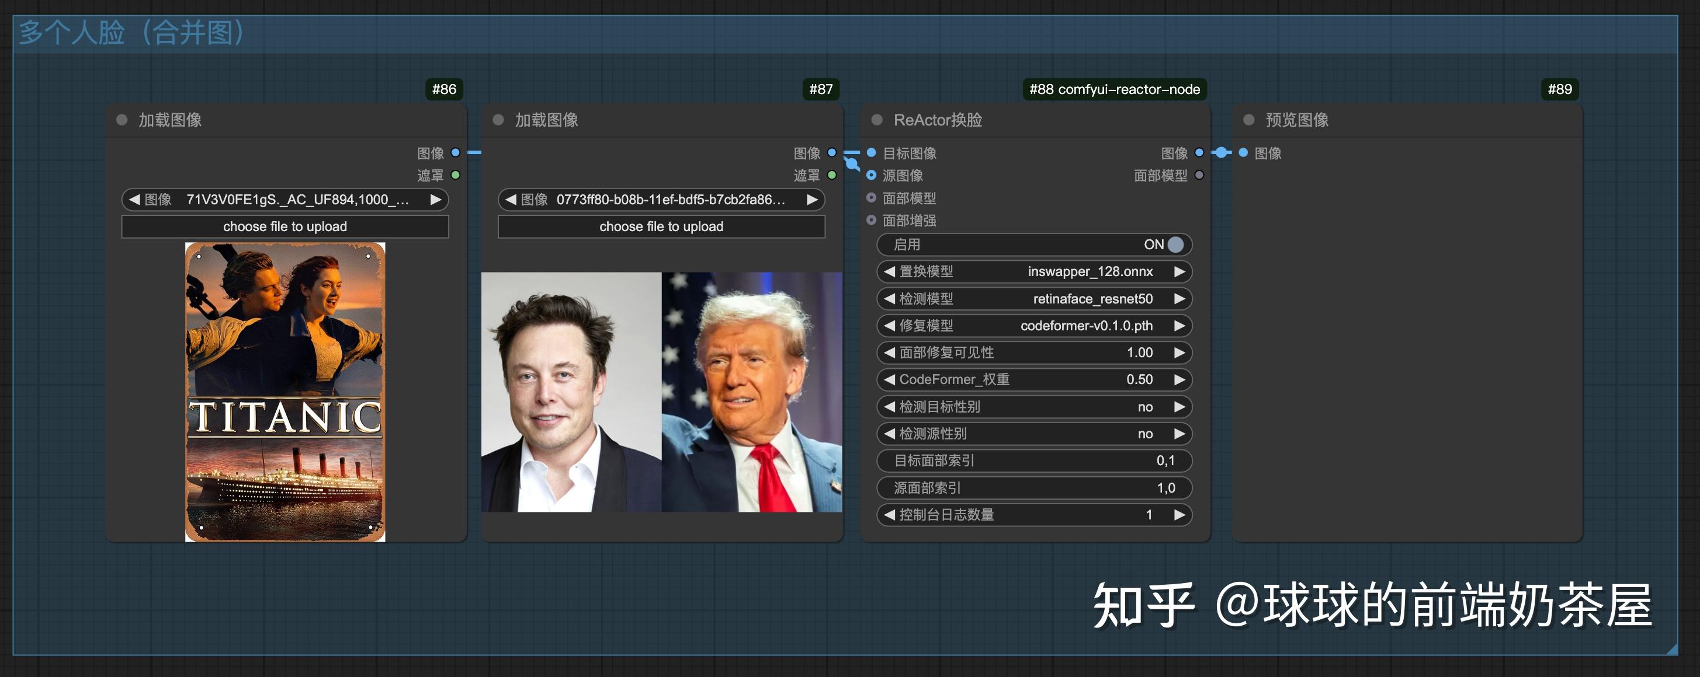
Task: Click choose file to upload under Titanic image
Action: tap(285, 227)
